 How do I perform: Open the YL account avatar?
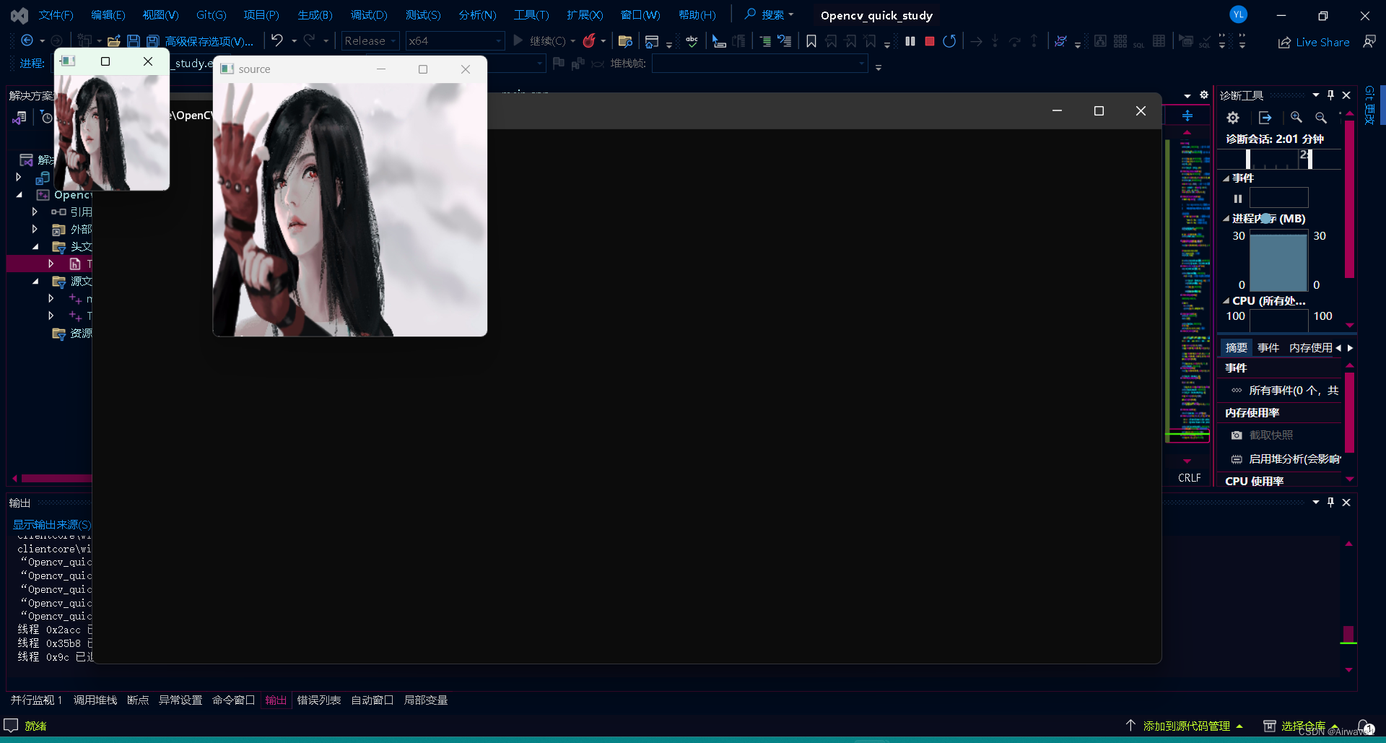[x=1239, y=14]
